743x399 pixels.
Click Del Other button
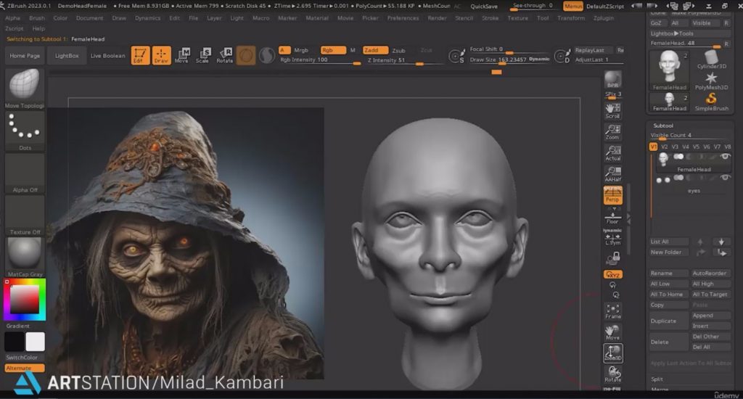[710, 337]
